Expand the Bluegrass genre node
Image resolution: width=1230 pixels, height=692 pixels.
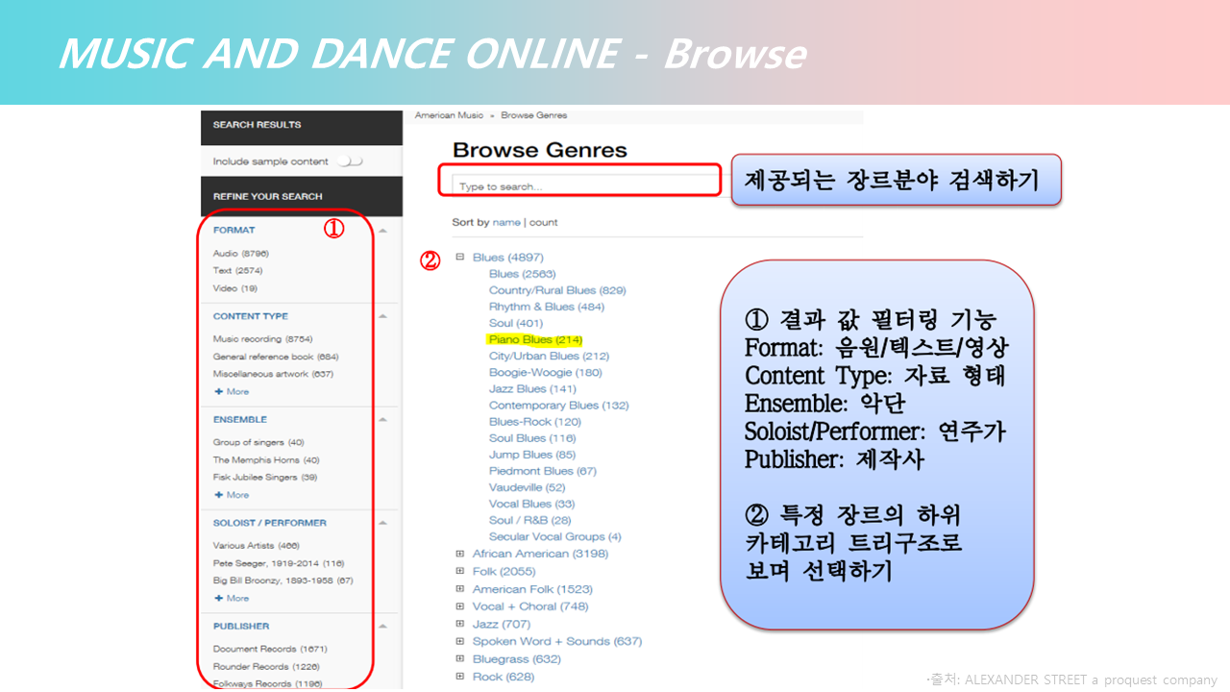pos(460,659)
